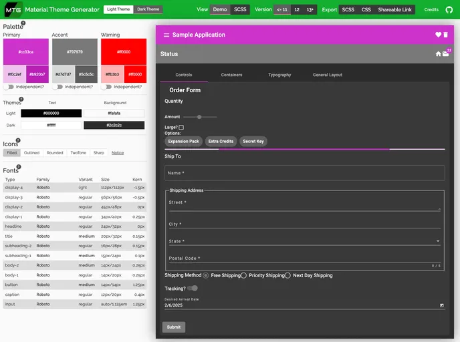Image resolution: width=460 pixels, height=342 pixels.
Task: Click the Themes help icon
Action: [21, 99]
